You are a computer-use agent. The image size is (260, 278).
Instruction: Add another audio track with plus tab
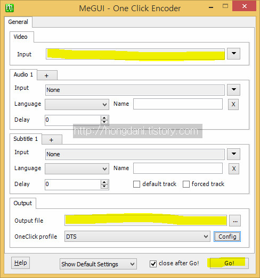(47, 75)
